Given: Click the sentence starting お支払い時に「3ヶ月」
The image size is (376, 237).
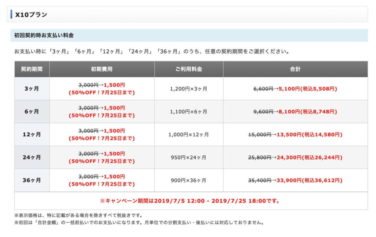Looking at the screenshot, I should pos(152,51).
